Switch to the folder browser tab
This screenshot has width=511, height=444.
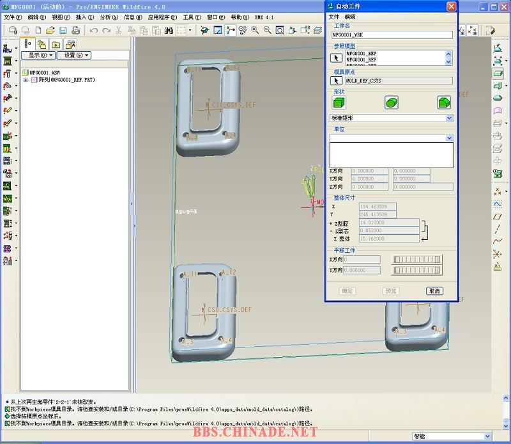pos(42,44)
